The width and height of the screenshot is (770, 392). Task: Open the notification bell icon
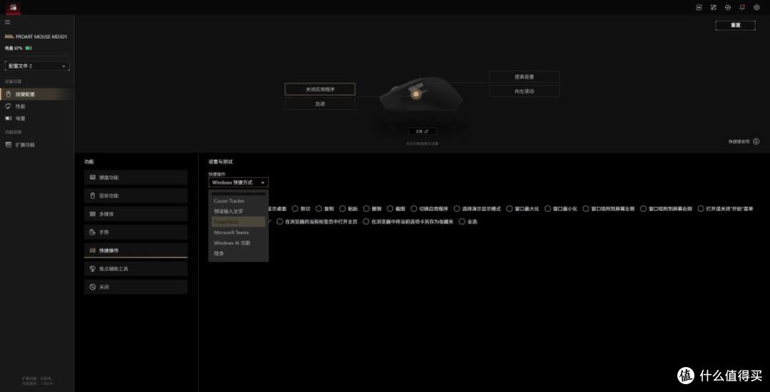coord(742,7)
